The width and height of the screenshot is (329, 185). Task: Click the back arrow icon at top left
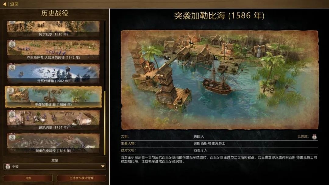pyautogui.click(x=4, y=4)
